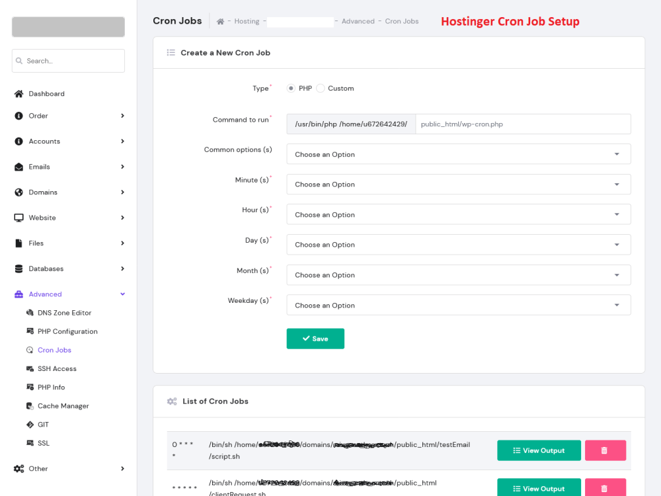
Task: Click the Save button
Action: click(315, 339)
